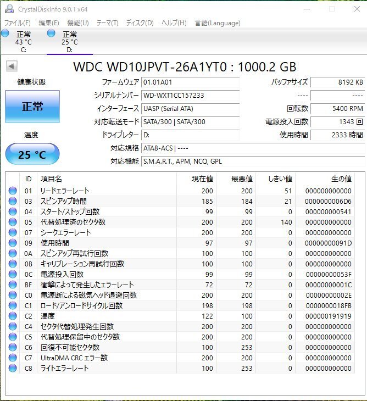Viewport: 367px width, 401px height.
Task: Click the rotation rate value 5400 RPM
Action: point(337,108)
